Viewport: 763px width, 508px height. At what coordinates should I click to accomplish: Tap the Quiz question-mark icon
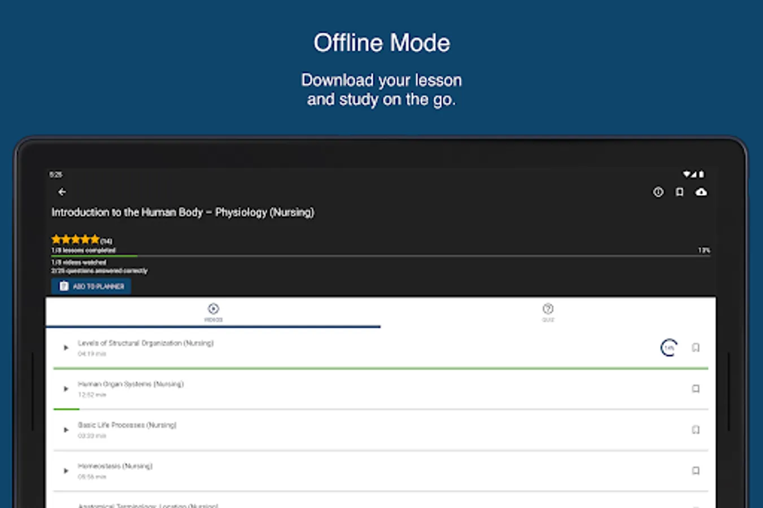[x=547, y=309]
